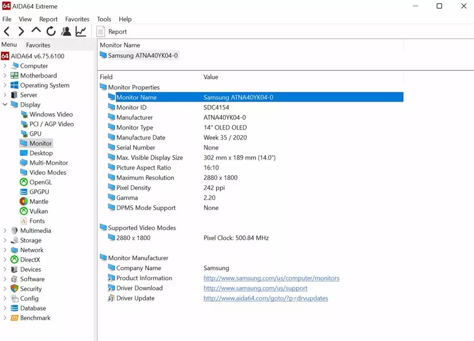
Task: Select the Vulkan item in tree
Action: pyautogui.click(x=38, y=211)
